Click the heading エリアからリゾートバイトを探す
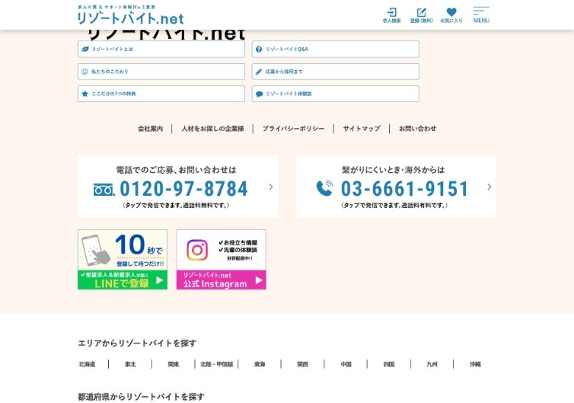 137,343
